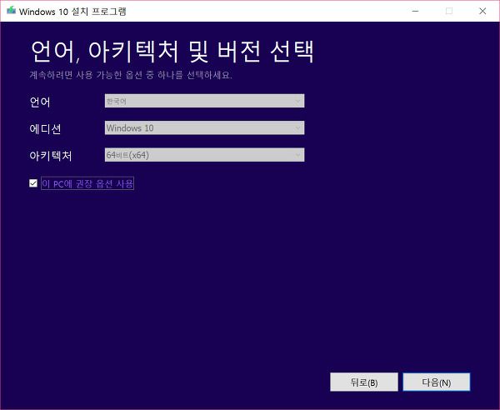Close the Windows 10 setup window
The width and height of the screenshot is (500, 410).
(482, 11)
